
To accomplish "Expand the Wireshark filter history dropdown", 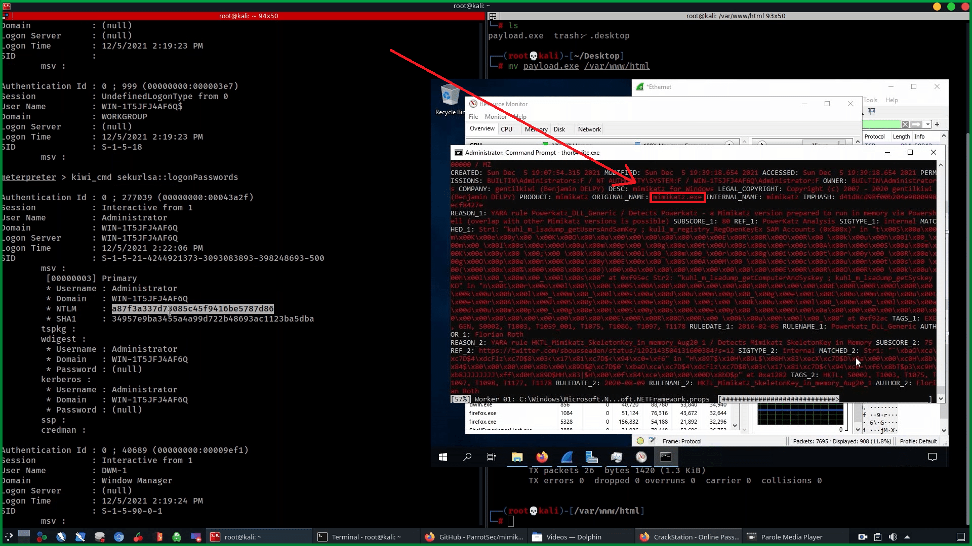I will (928, 124).
